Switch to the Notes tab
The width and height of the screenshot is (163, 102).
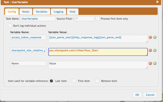pyautogui.click(x=26, y=12)
